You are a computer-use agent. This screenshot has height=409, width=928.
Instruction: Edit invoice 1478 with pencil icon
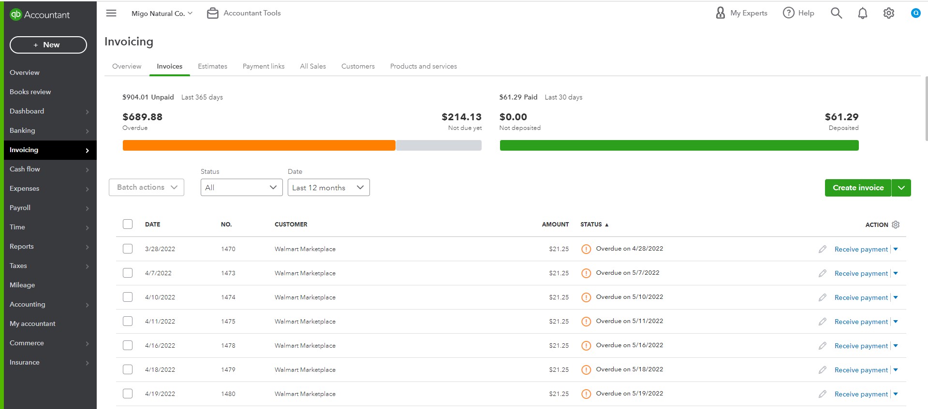click(x=822, y=346)
